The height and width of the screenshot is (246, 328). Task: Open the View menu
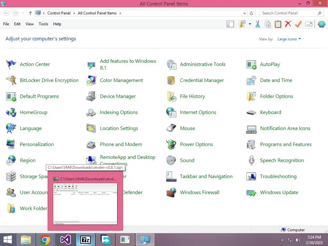click(29, 24)
